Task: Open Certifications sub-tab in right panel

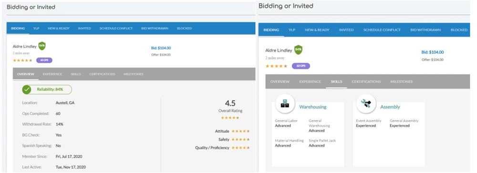Action: tap(366, 81)
